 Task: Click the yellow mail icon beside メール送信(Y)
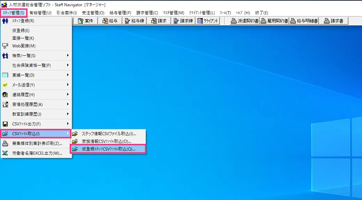tap(5, 85)
